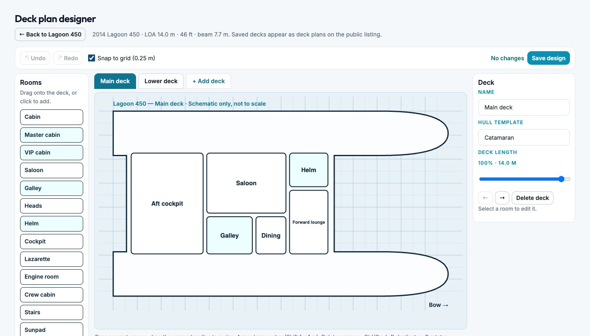Select the Aft cockpit room on deck

(x=167, y=204)
